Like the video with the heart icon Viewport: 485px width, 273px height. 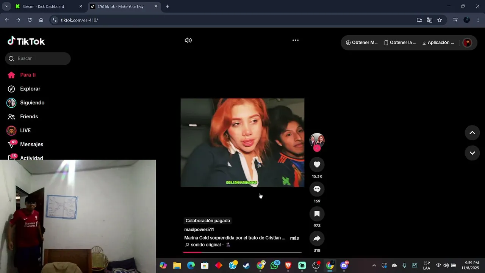pyautogui.click(x=317, y=165)
